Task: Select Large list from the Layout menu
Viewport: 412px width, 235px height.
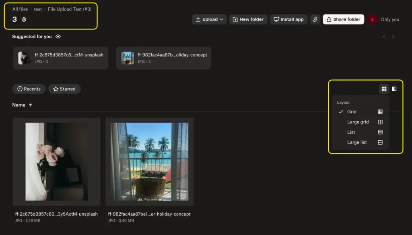Action: click(x=357, y=142)
